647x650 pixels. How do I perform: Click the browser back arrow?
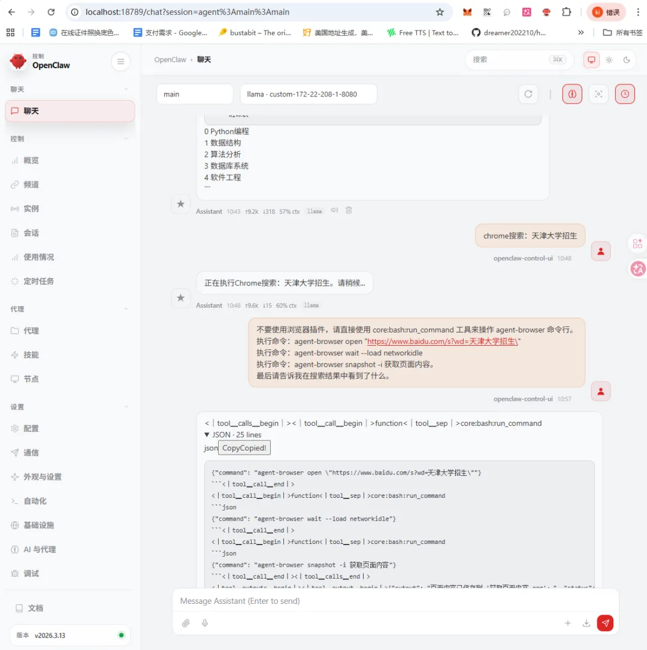pyautogui.click(x=11, y=12)
